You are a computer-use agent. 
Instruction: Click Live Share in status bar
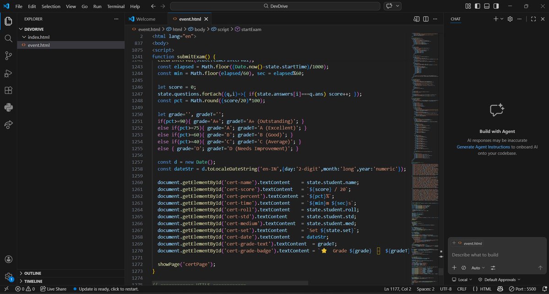53,289
